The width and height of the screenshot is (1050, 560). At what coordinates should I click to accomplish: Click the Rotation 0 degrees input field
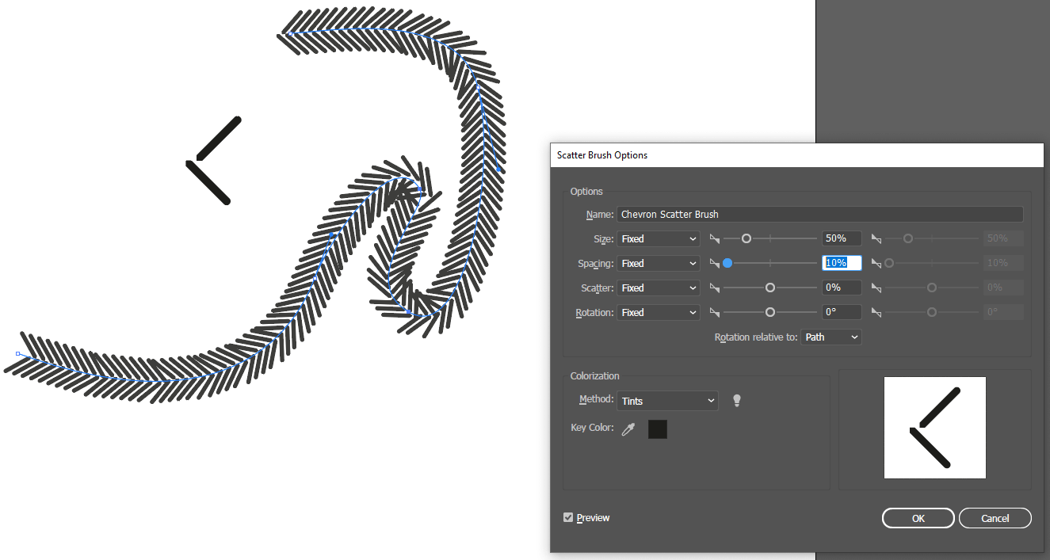coord(841,311)
